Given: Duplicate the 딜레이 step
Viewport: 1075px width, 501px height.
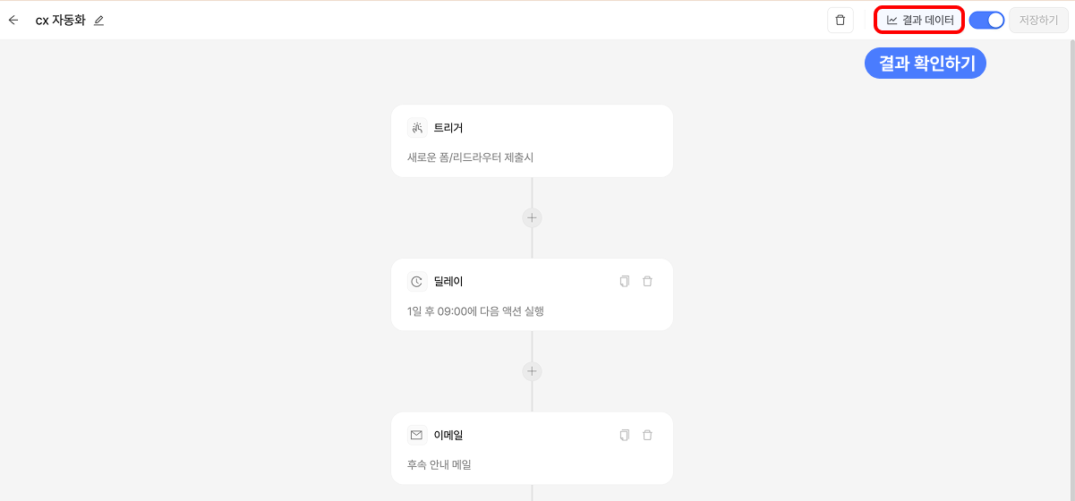Looking at the screenshot, I should point(625,282).
